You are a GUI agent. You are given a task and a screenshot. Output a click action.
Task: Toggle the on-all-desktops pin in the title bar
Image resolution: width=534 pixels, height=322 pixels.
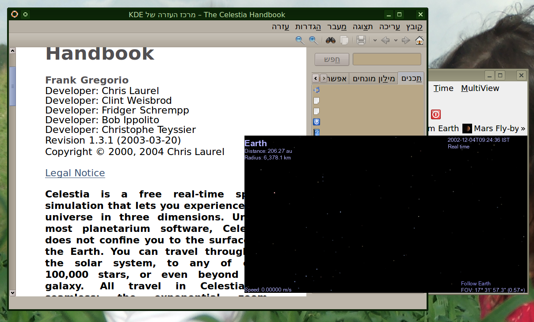pos(25,15)
